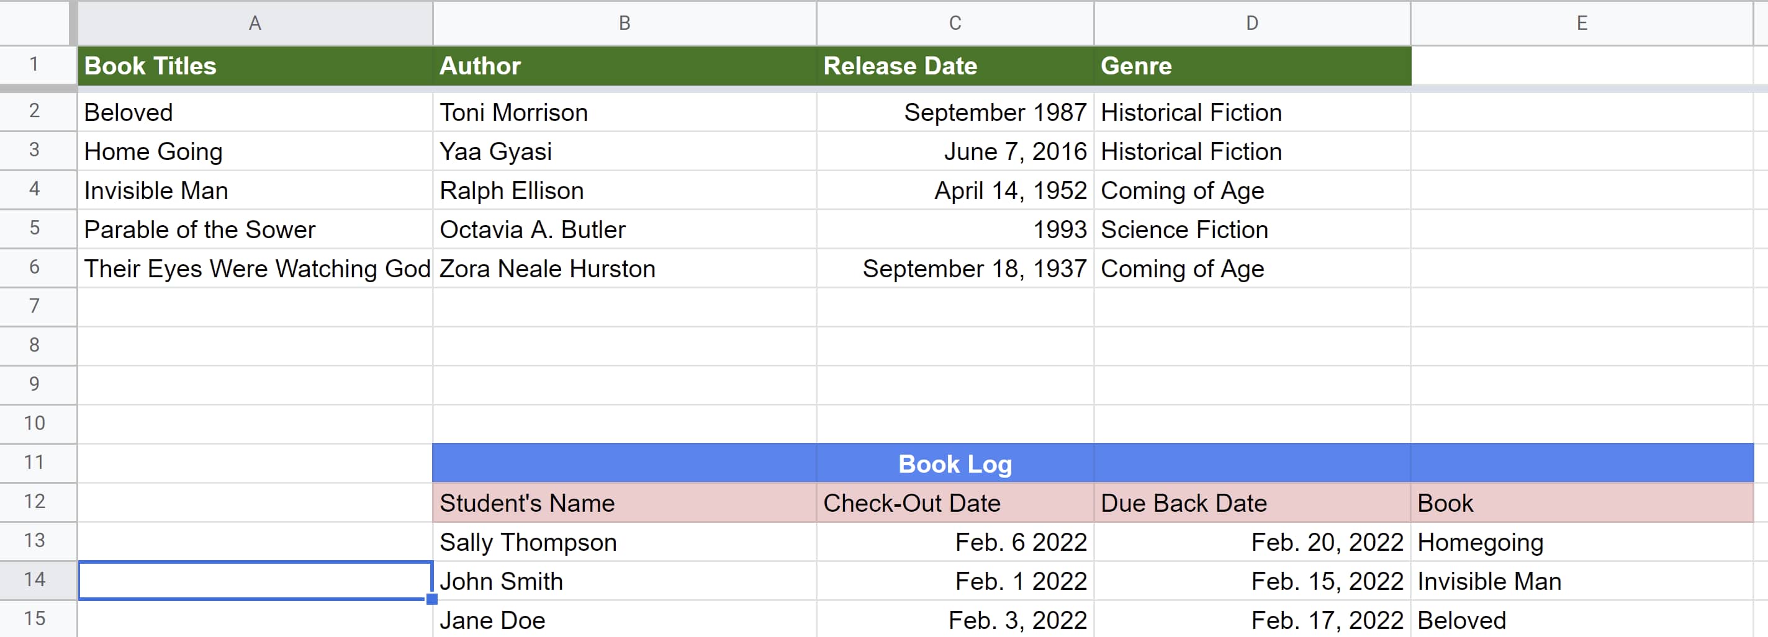Select the Genre header cell
This screenshot has width=1768, height=637.
(1252, 66)
